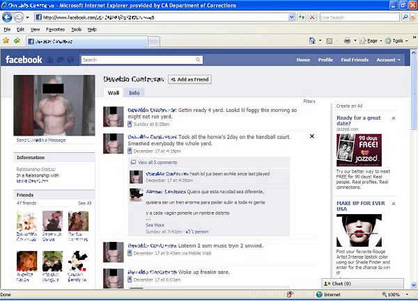Screen dimensions: 418x301
Task: Click the facebook logo
Action: (x=24, y=60)
